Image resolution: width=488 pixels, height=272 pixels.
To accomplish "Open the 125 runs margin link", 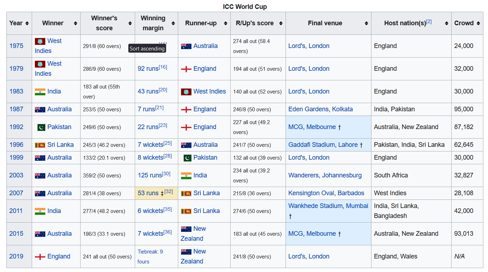I will tap(150, 175).
